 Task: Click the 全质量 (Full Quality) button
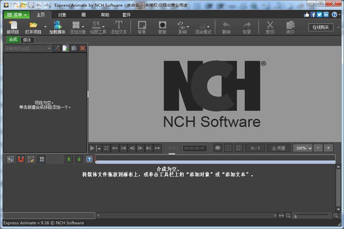[278, 148]
